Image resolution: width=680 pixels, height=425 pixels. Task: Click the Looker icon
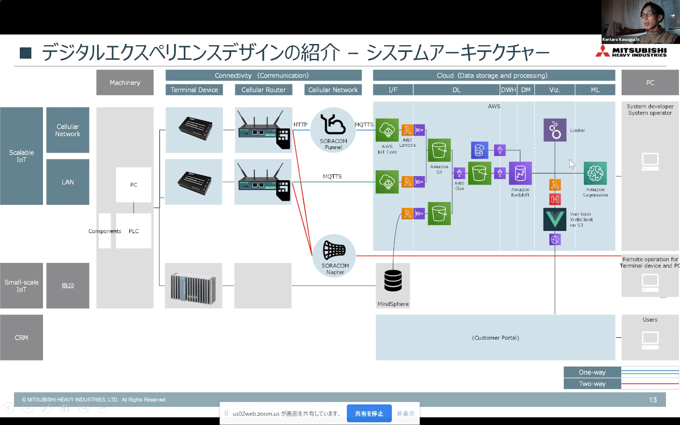[555, 130]
